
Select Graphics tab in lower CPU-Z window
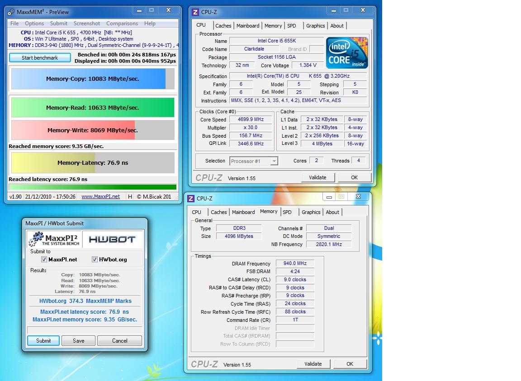[x=311, y=212]
